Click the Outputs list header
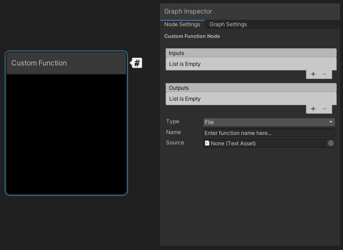 point(251,88)
